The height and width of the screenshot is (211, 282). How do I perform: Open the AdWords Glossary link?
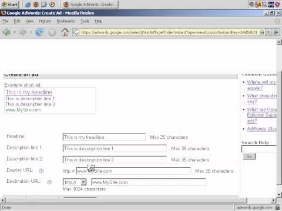[262, 129]
